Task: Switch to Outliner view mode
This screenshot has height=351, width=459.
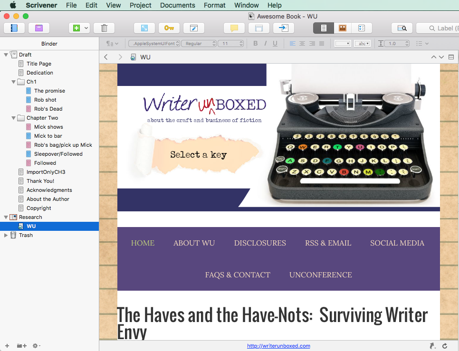Action: (x=362, y=28)
